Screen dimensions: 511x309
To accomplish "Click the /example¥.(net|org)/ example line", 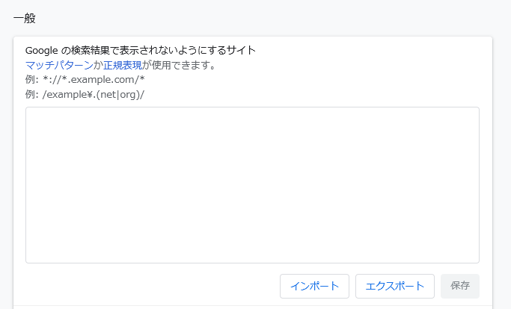I will 94,95.
